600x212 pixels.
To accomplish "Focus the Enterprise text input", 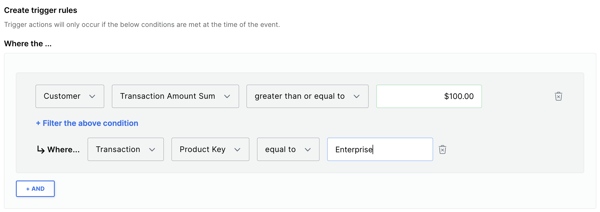I will click(380, 149).
